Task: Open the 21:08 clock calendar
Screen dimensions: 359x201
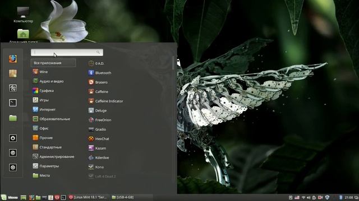Action: (349, 197)
